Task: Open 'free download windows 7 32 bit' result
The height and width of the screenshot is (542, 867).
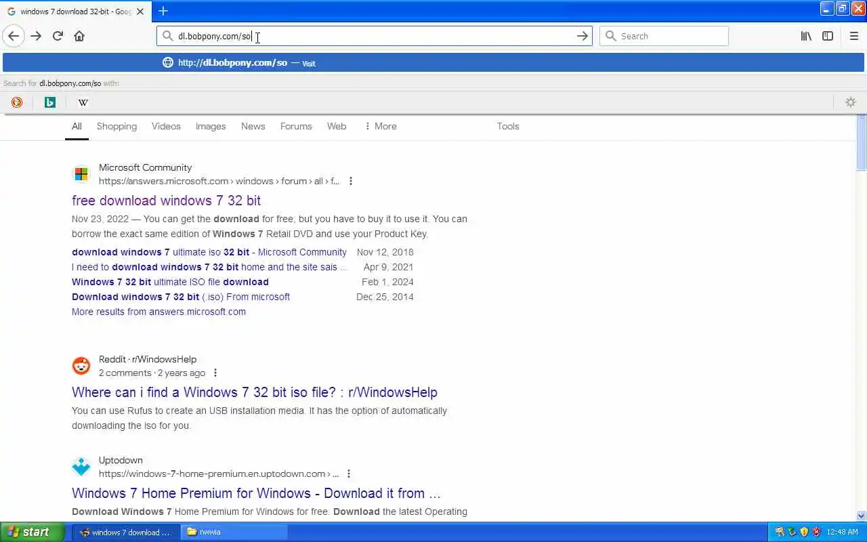Action: point(166,201)
